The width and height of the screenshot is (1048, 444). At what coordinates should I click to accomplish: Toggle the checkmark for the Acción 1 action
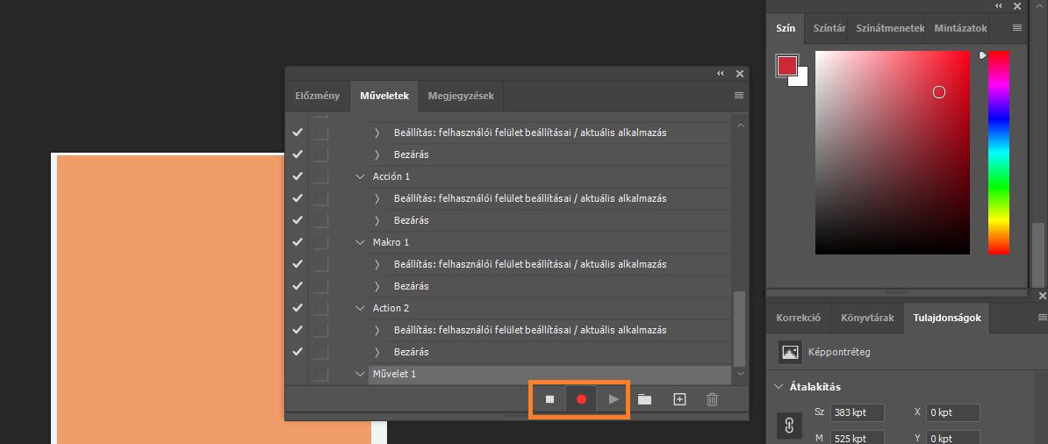(298, 176)
